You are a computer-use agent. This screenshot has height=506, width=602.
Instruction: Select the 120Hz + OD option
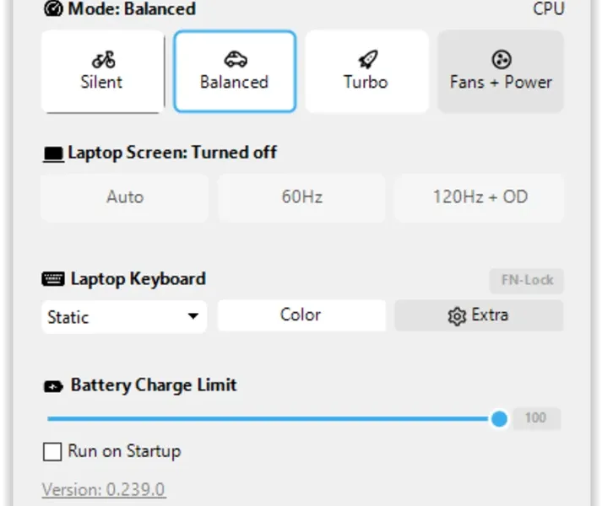[480, 197]
